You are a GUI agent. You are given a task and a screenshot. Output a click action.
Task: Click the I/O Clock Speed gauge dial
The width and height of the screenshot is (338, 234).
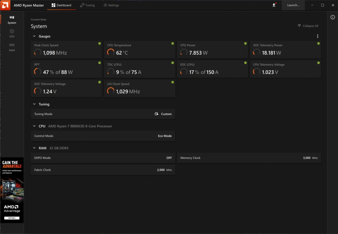111,91
